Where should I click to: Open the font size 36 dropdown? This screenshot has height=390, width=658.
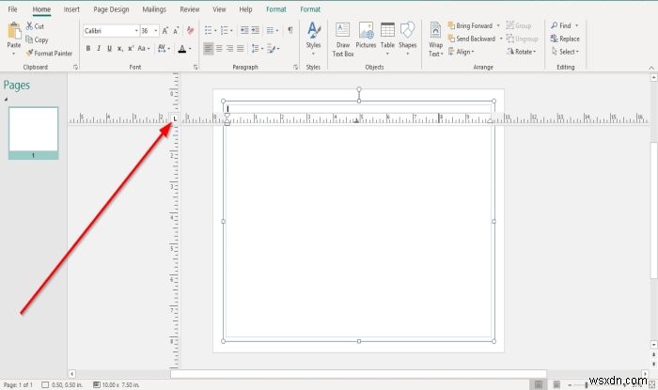[156, 31]
